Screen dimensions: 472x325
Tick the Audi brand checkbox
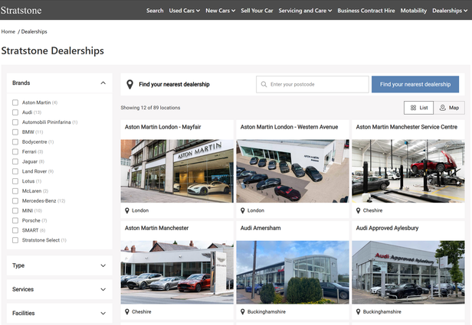point(15,112)
